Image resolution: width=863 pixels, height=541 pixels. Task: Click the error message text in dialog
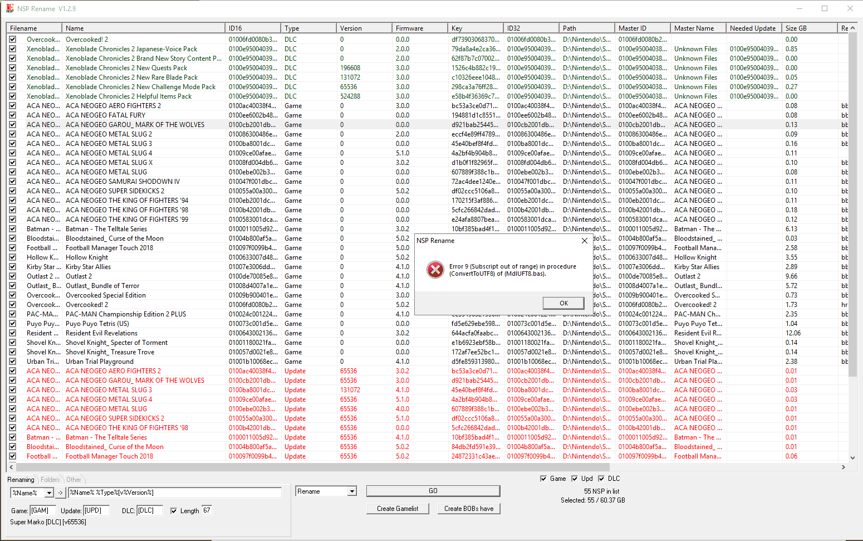point(513,270)
